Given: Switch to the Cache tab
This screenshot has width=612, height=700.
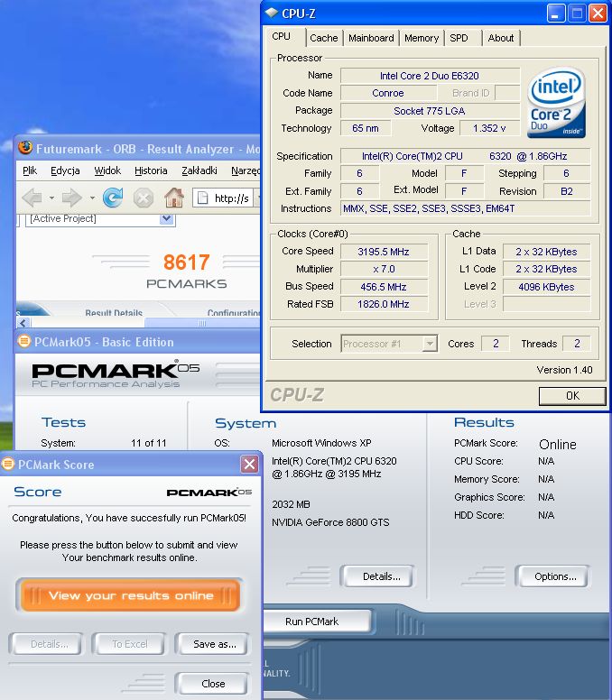Looking at the screenshot, I should point(324,38).
